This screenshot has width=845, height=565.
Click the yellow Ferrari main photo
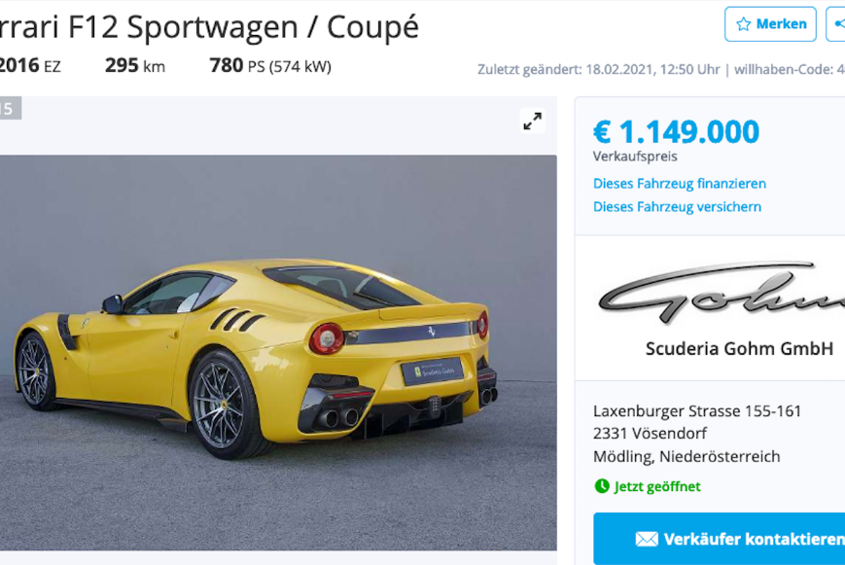tap(278, 353)
